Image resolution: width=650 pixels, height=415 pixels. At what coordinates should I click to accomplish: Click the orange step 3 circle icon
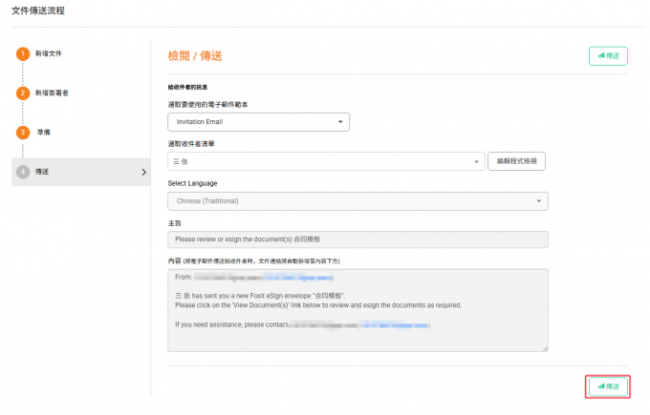point(23,132)
